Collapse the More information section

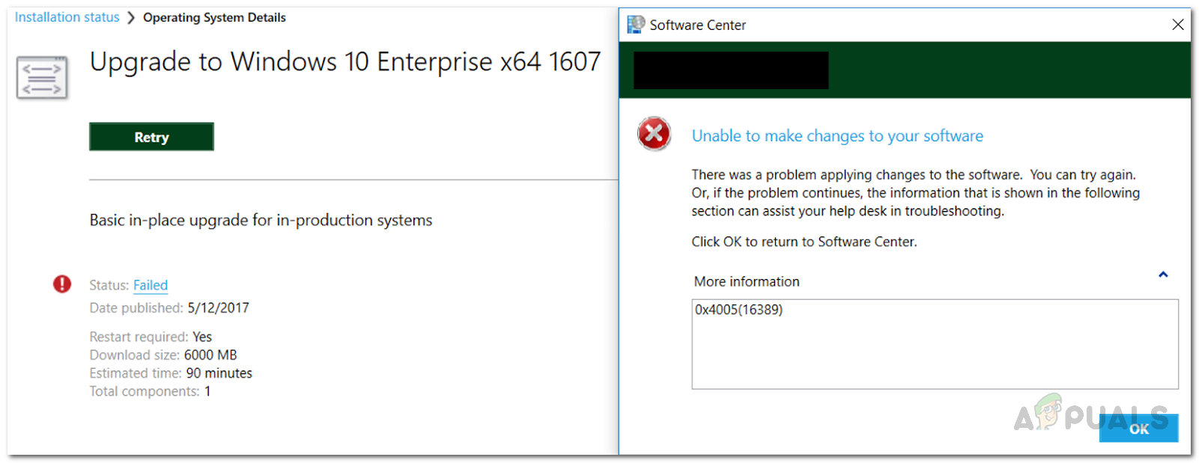tap(1163, 275)
